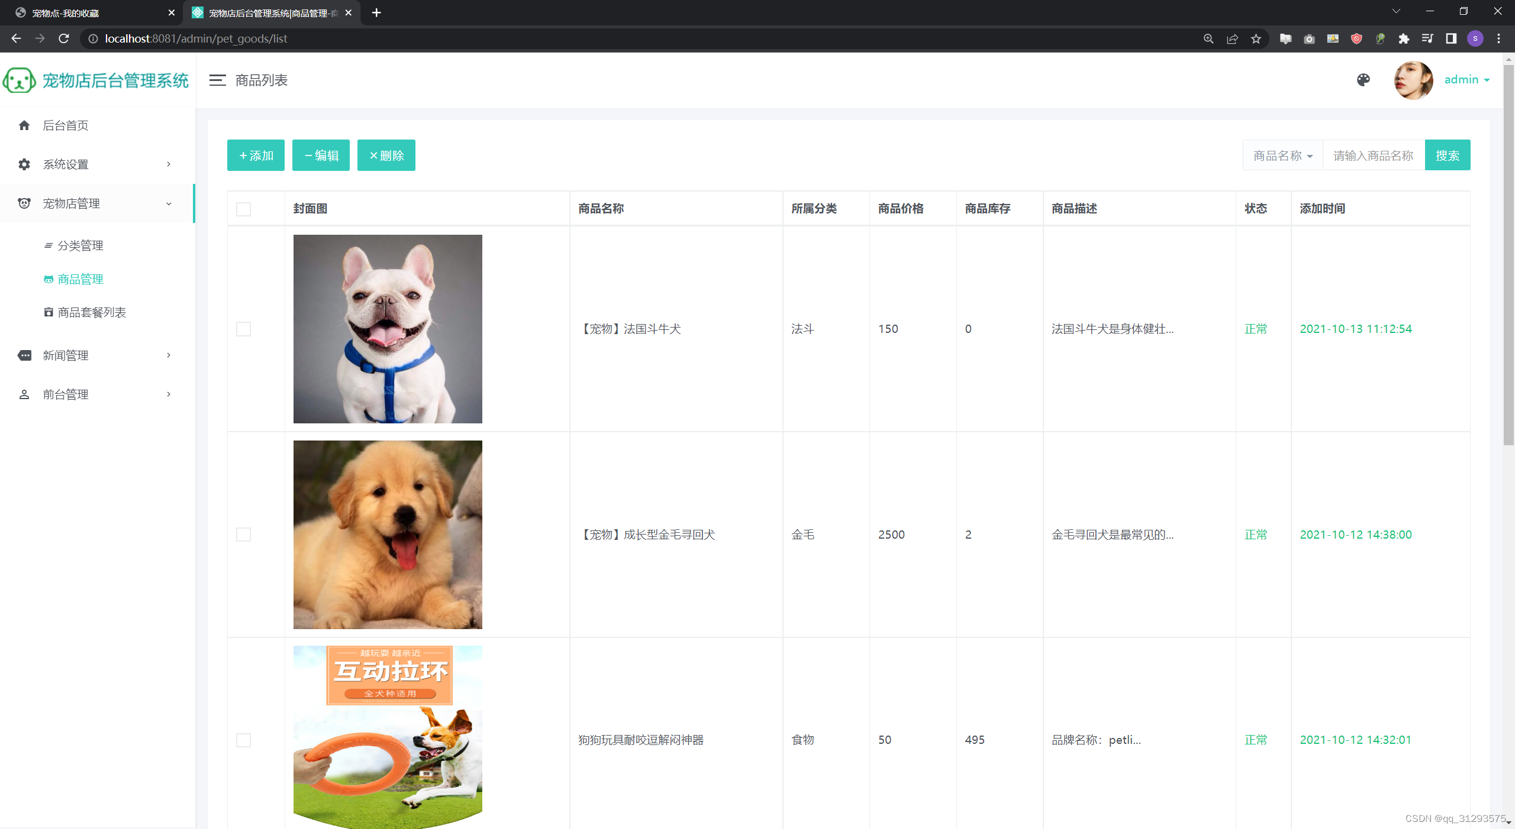Open the 商品名称 search field dropdown

tap(1282, 156)
